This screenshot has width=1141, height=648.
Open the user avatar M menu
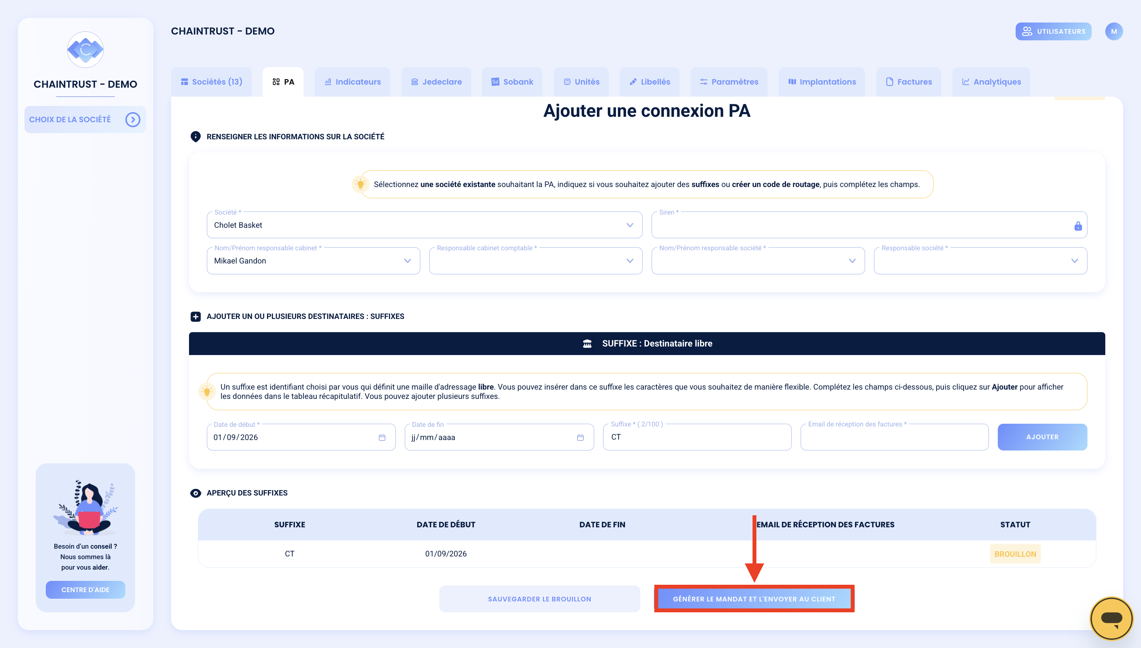pyautogui.click(x=1113, y=31)
